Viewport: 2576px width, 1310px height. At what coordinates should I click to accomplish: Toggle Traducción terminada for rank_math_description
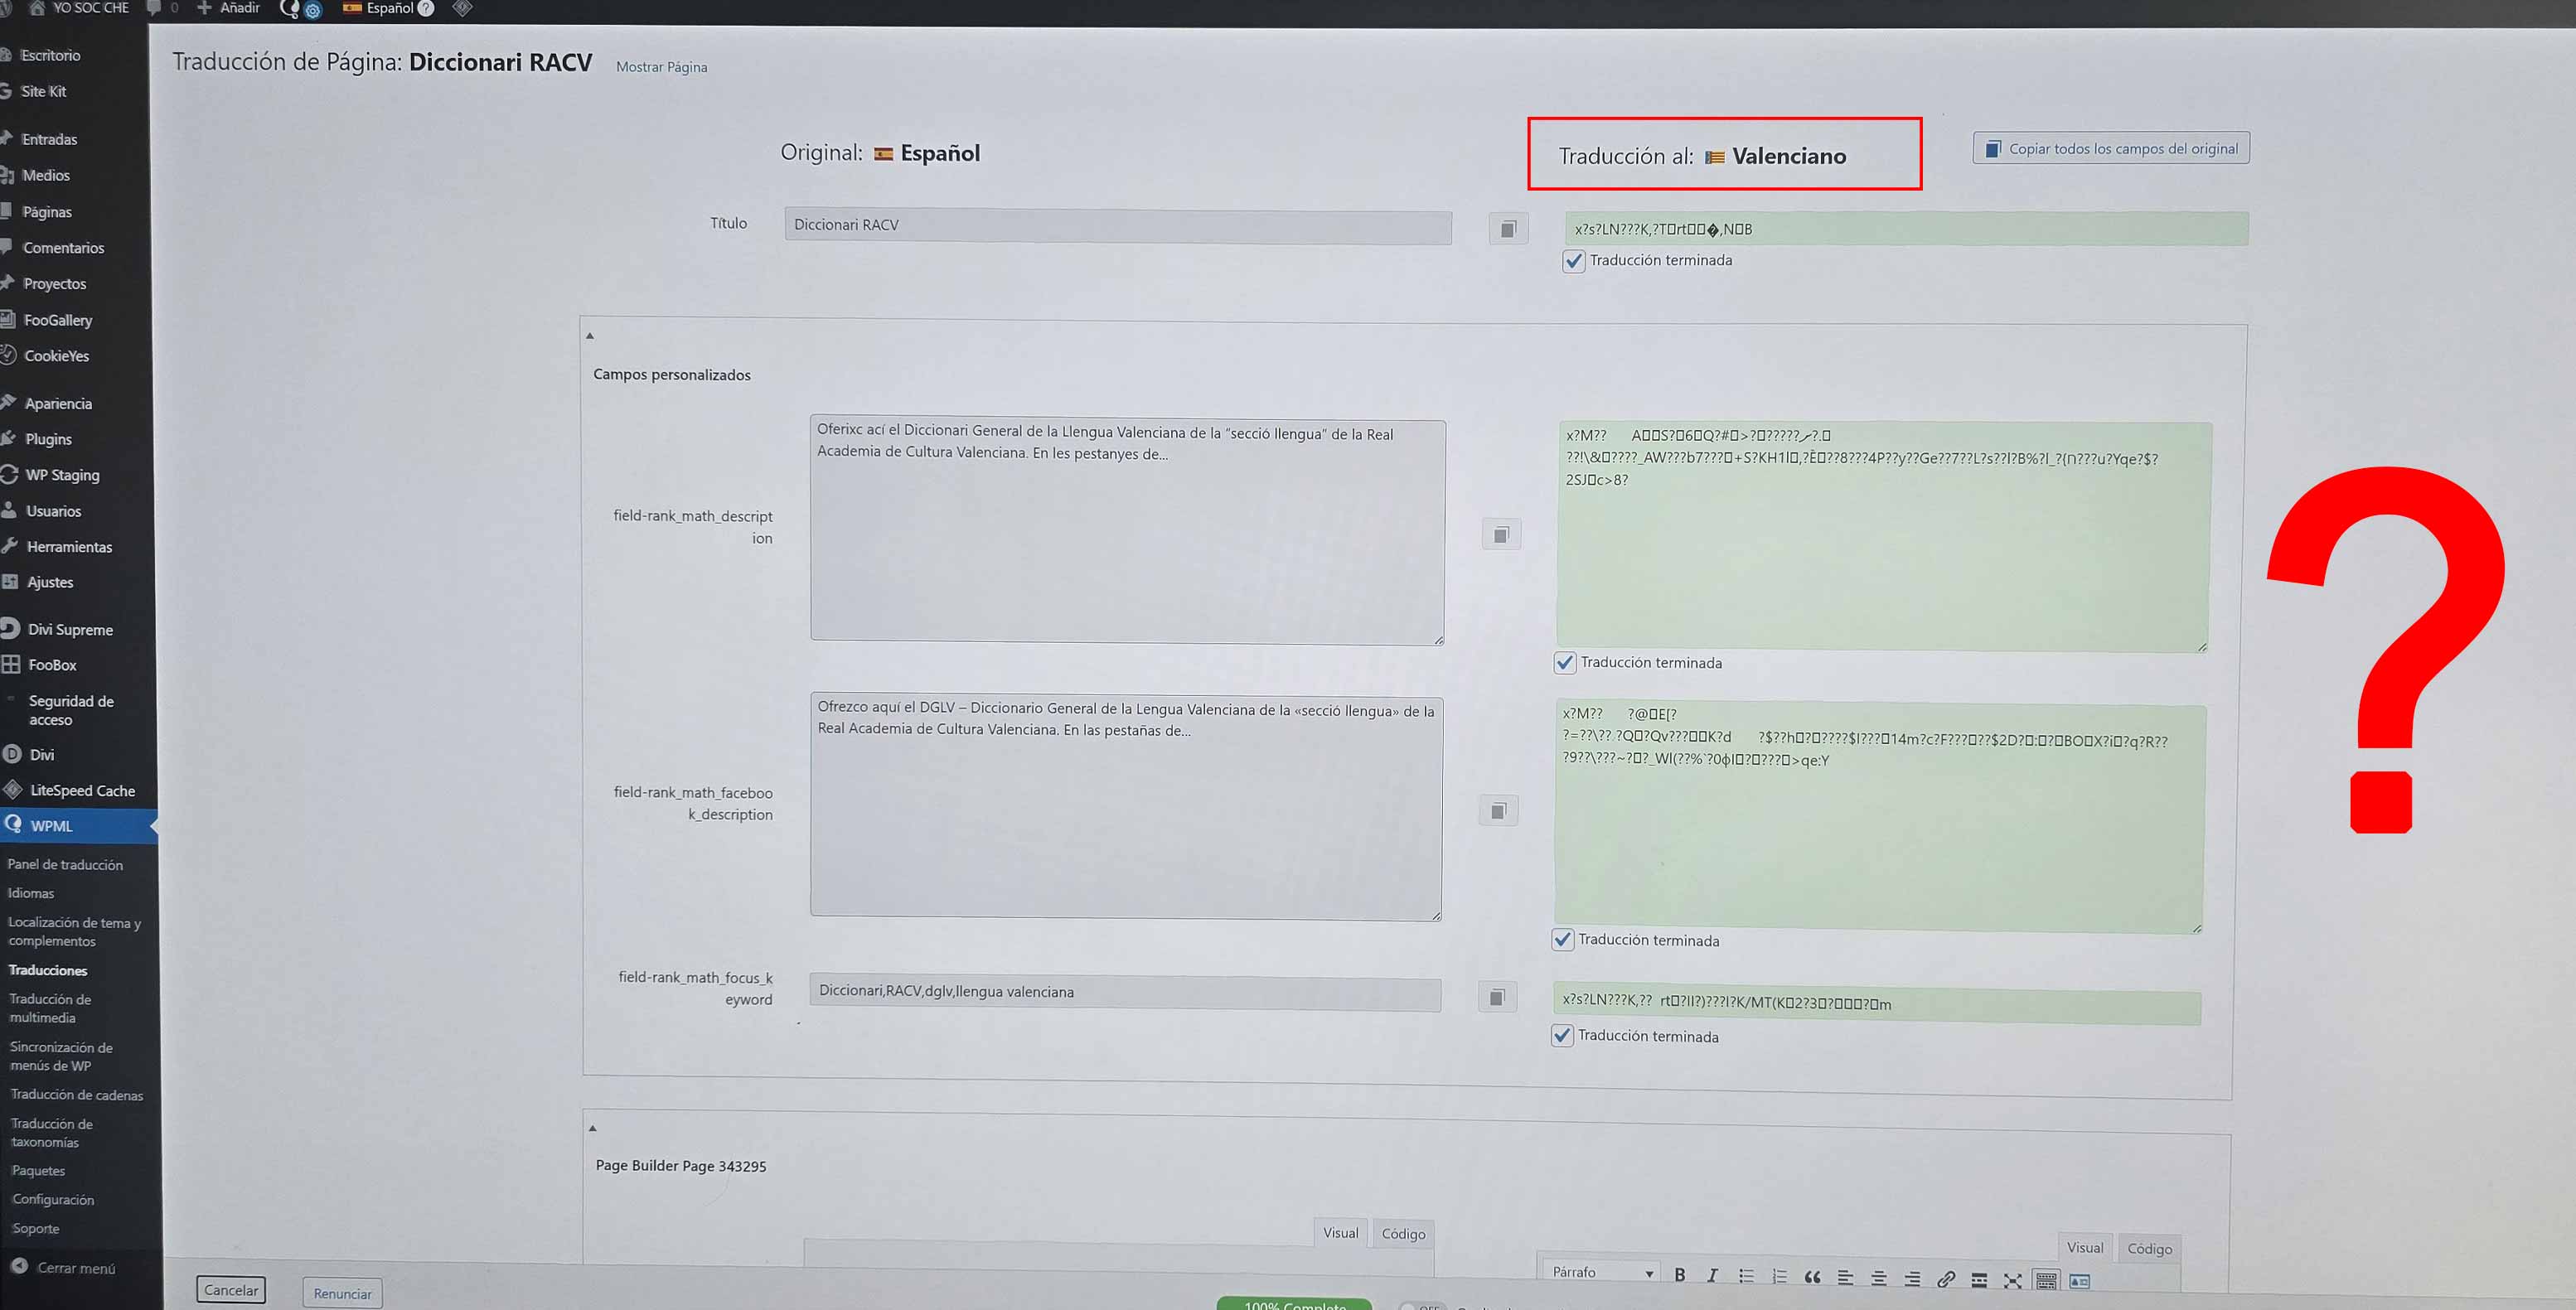(1565, 662)
